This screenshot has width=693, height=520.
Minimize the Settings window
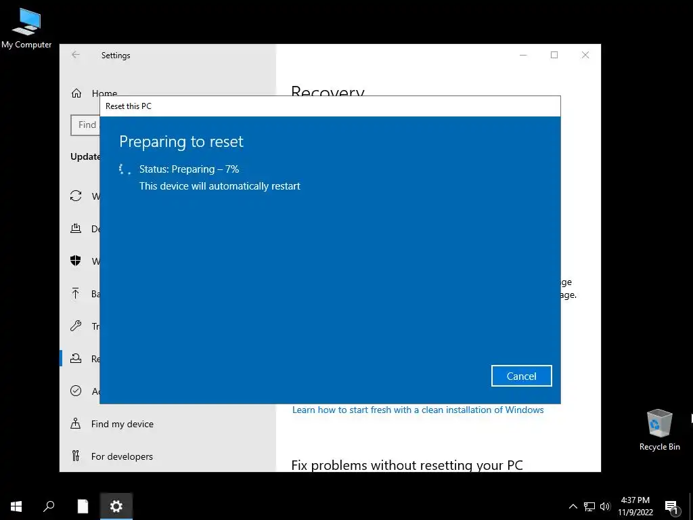click(523, 55)
